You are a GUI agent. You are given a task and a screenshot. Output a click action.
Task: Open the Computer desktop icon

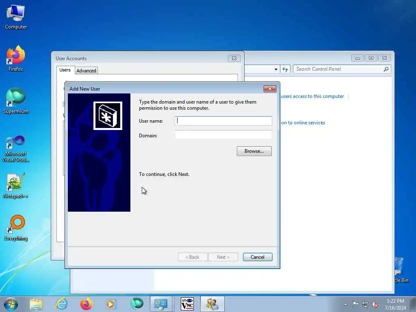(16, 17)
